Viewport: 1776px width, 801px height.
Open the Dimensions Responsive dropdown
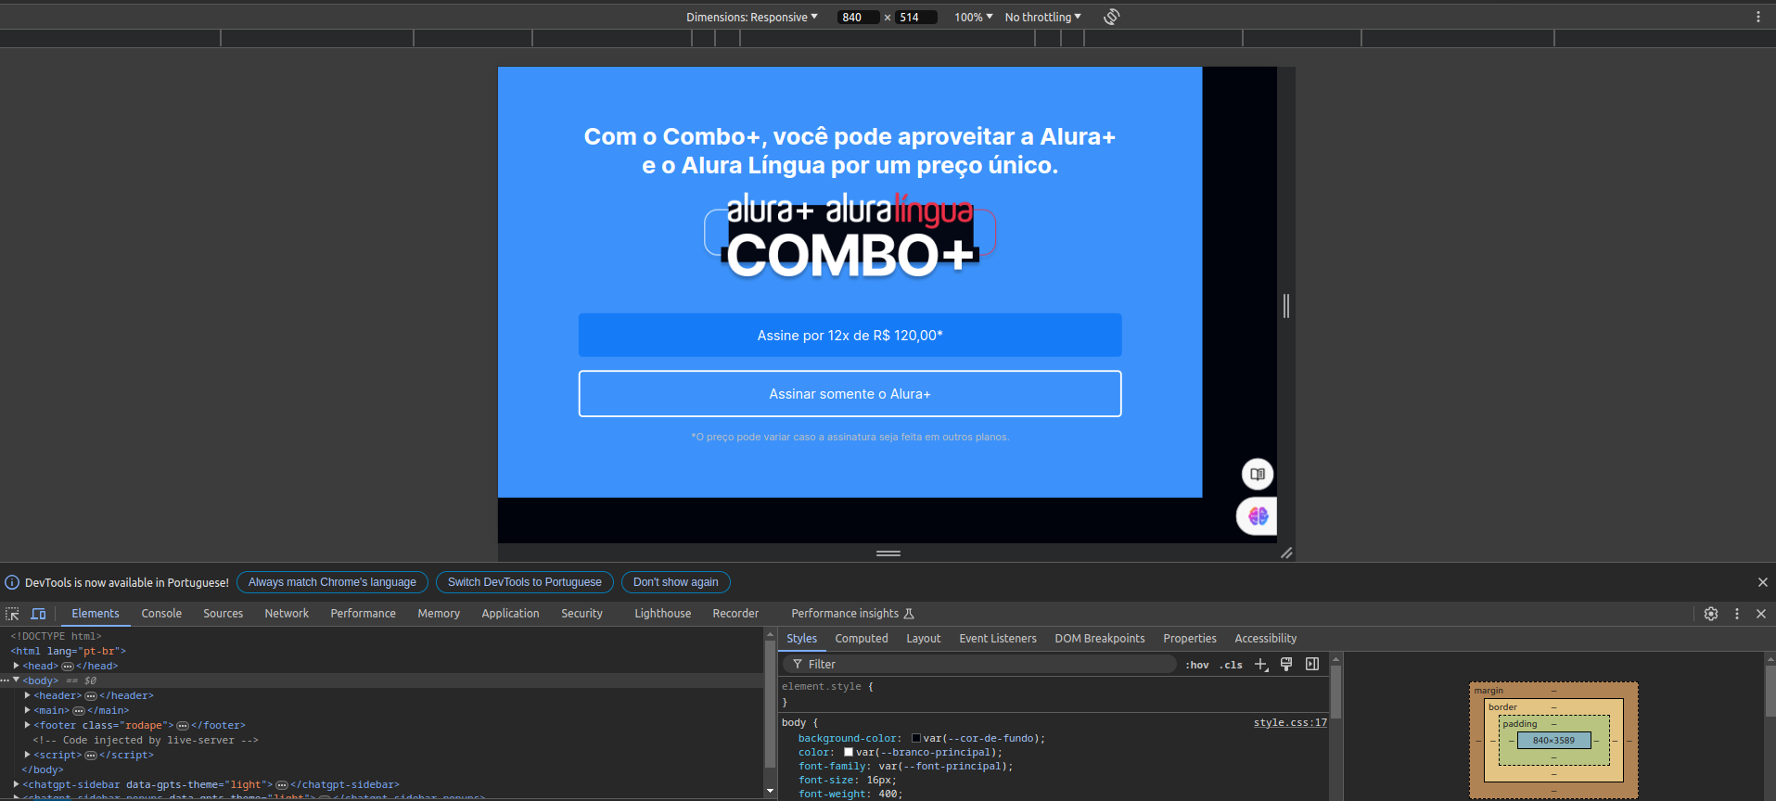click(x=752, y=17)
